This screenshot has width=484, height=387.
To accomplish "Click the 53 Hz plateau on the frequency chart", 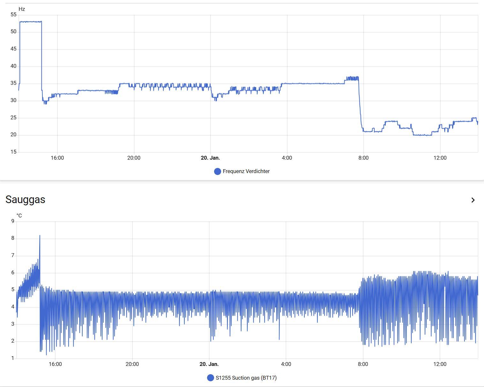I will pos(31,22).
